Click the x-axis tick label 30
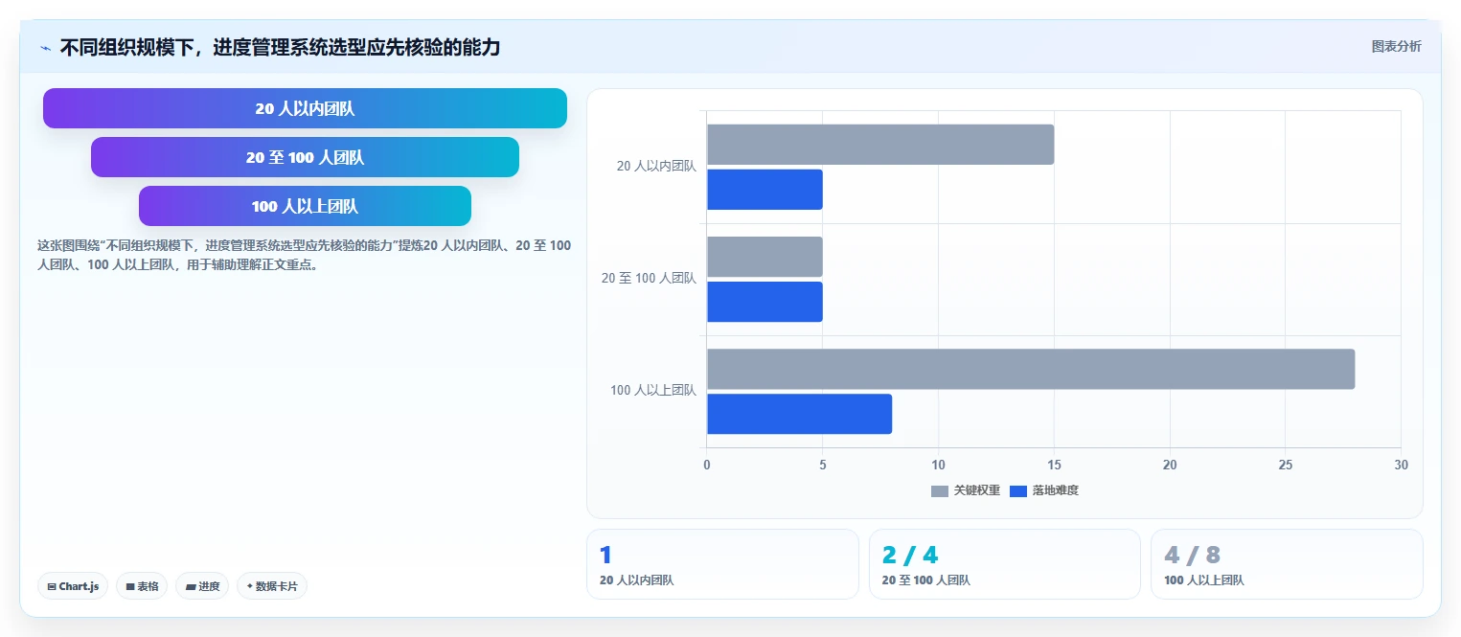The width and height of the screenshot is (1461, 637). click(1401, 465)
